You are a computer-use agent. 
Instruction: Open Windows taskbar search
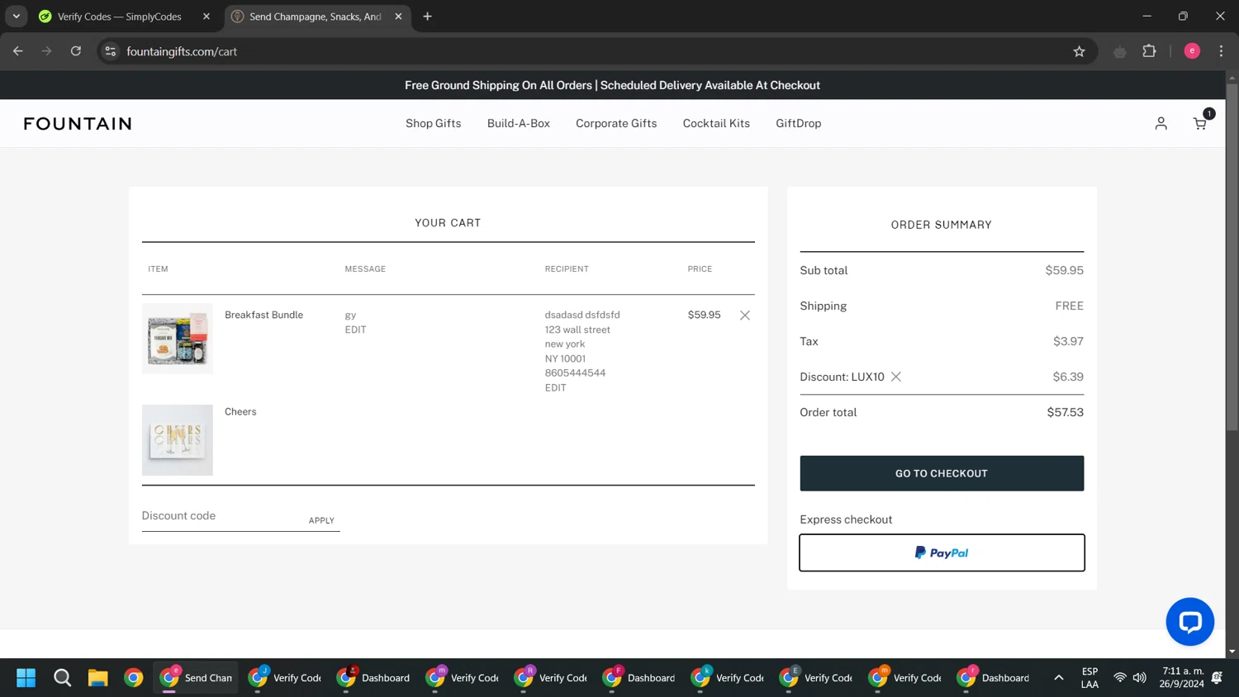[x=62, y=678]
